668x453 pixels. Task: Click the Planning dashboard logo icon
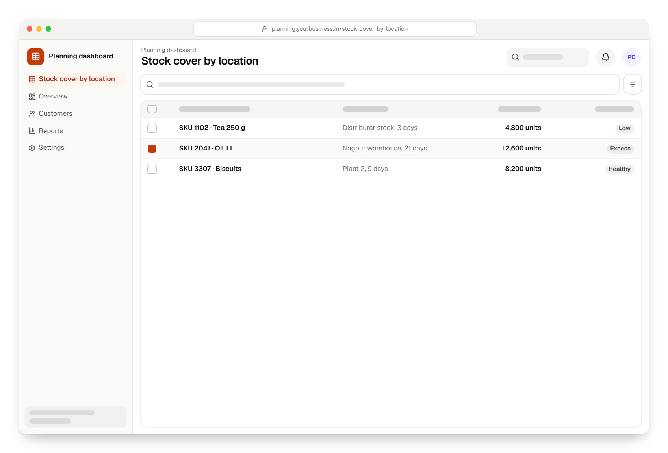[x=35, y=56]
